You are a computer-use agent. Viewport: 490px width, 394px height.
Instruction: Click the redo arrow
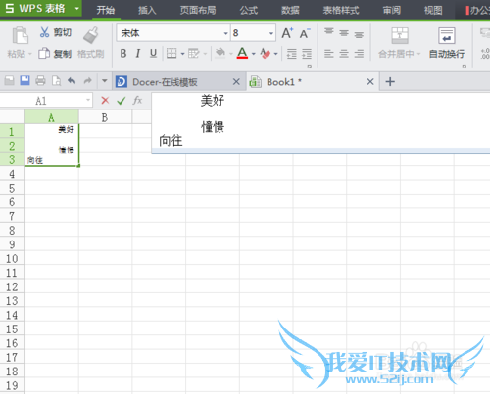(x=87, y=80)
